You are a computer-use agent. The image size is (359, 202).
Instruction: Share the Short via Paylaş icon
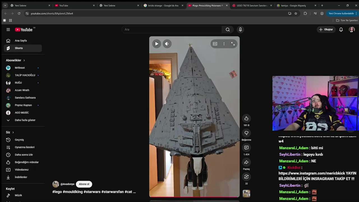coord(246,162)
